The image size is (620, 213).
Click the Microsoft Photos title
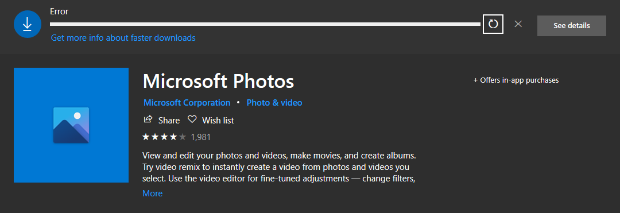218,81
